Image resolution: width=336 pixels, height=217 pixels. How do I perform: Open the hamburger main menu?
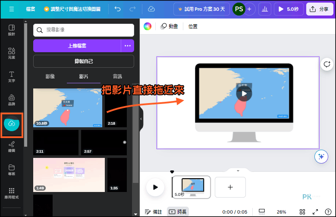tap(12, 9)
